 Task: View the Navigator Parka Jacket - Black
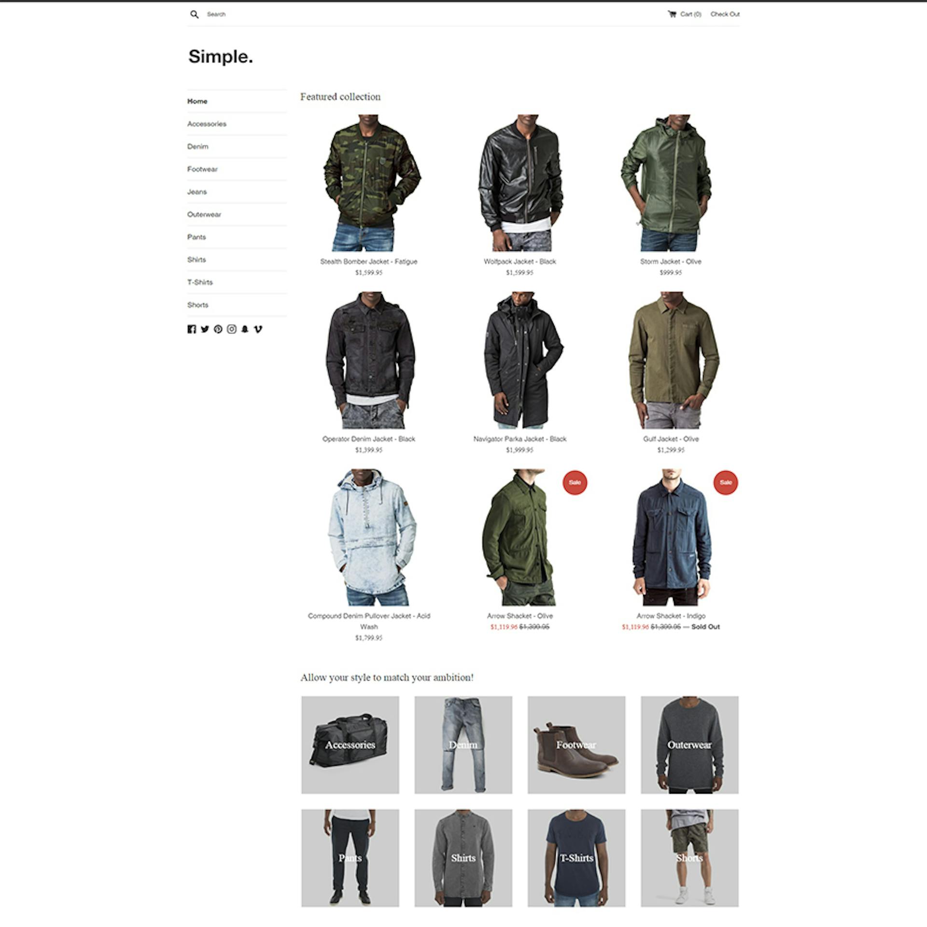click(520, 439)
